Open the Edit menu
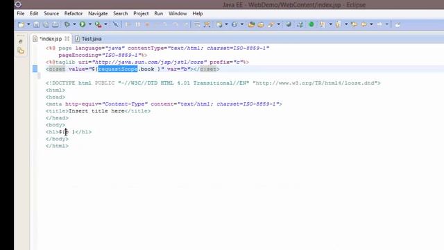Screen dimensions: 444x250 pos(34,13)
